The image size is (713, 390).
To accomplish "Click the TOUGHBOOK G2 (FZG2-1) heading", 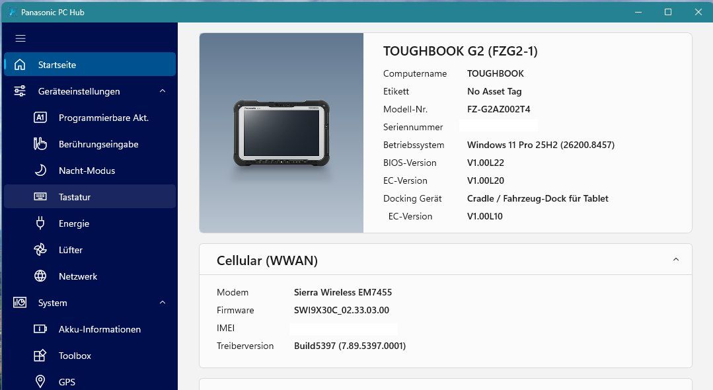I will pos(460,51).
